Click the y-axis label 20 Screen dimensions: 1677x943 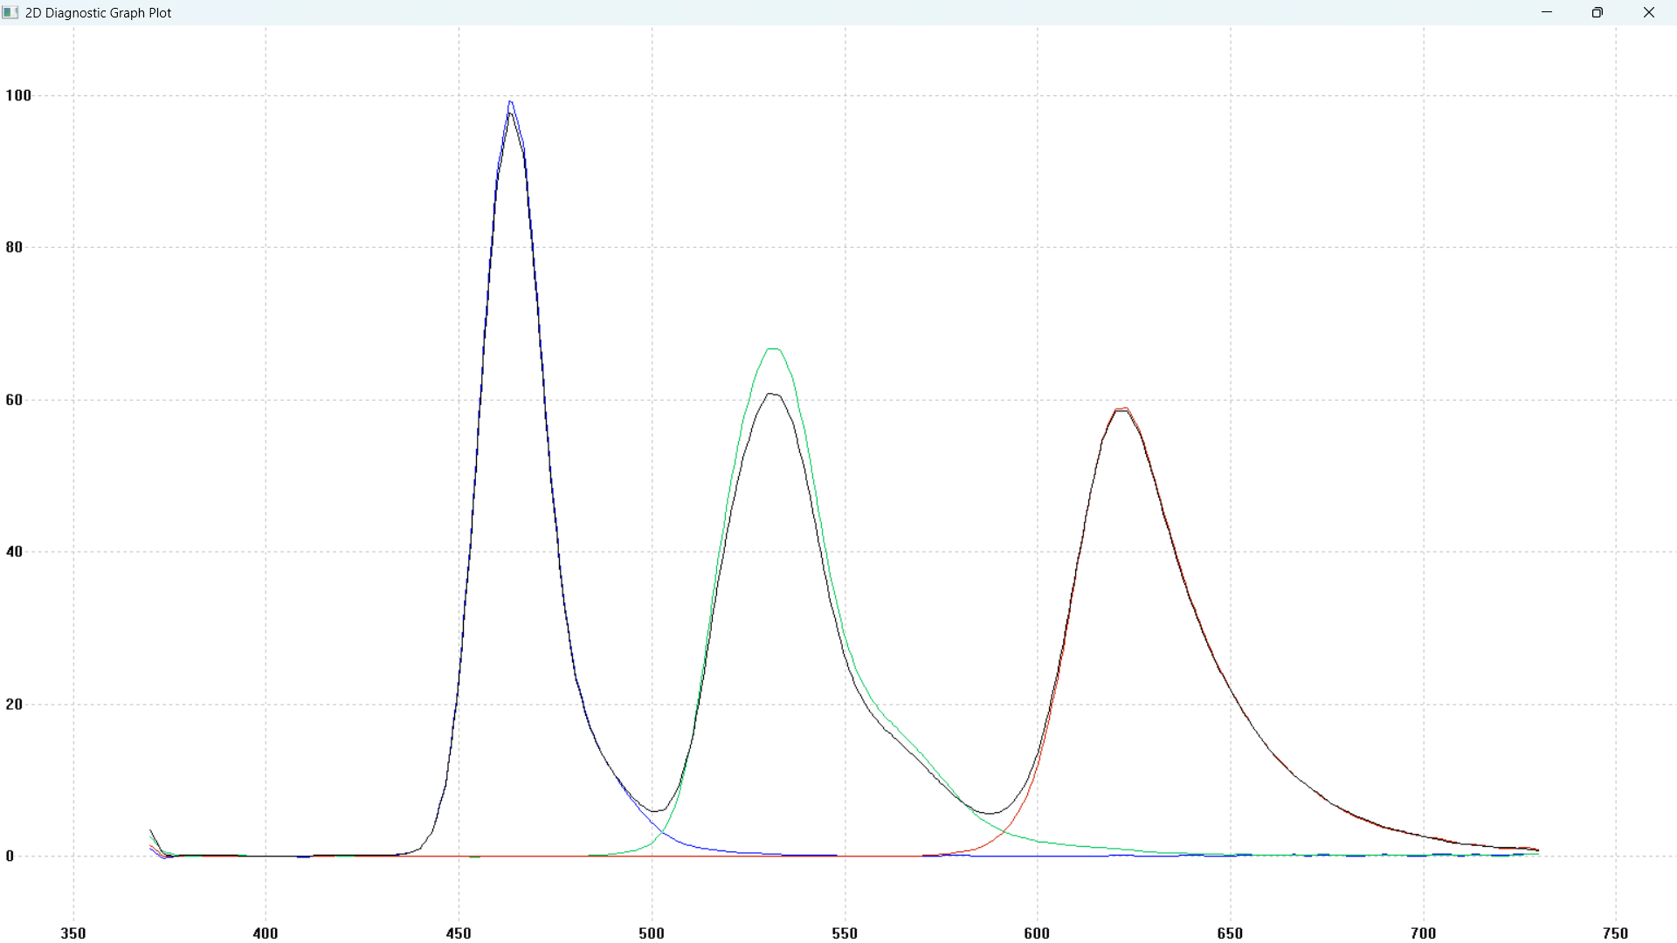coord(14,705)
